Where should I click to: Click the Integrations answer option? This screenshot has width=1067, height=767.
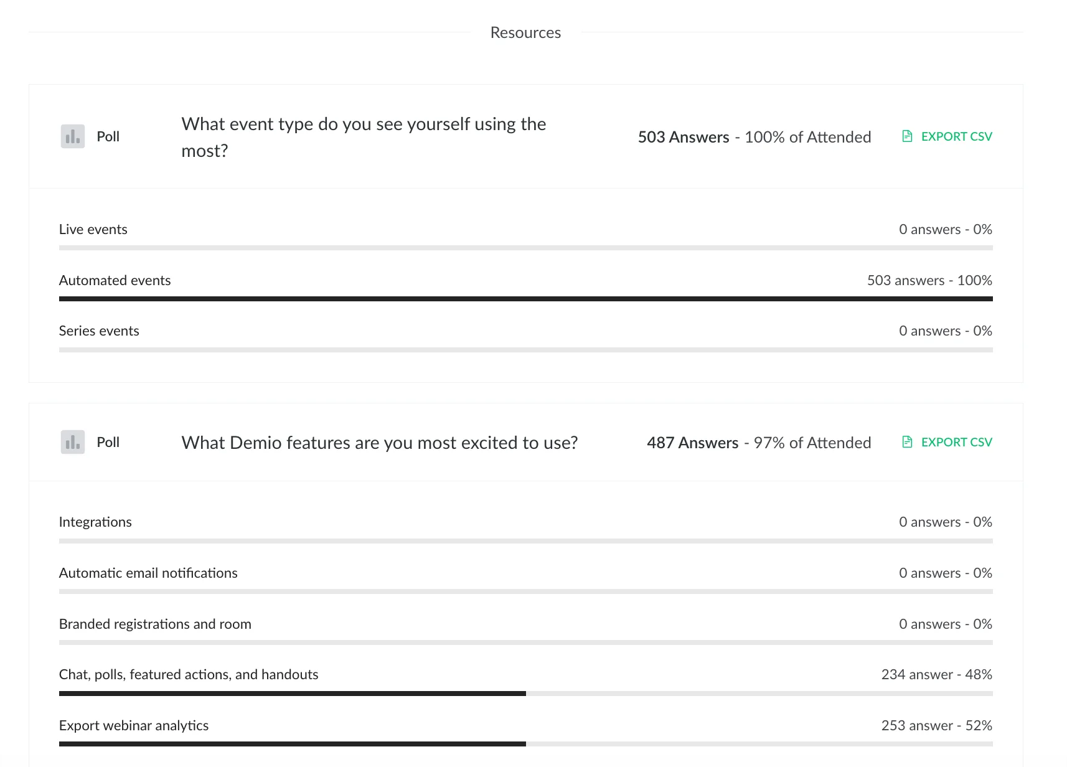pos(95,522)
